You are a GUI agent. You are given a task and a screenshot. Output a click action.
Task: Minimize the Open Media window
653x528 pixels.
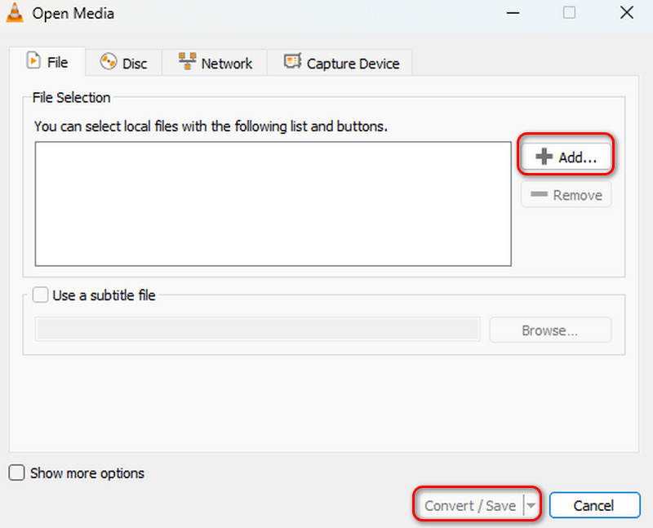tap(512, 13)
